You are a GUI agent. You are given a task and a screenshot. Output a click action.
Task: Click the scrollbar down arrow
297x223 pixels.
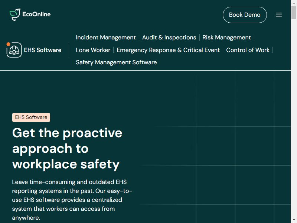pyautogui.click(x=294, y=220)
